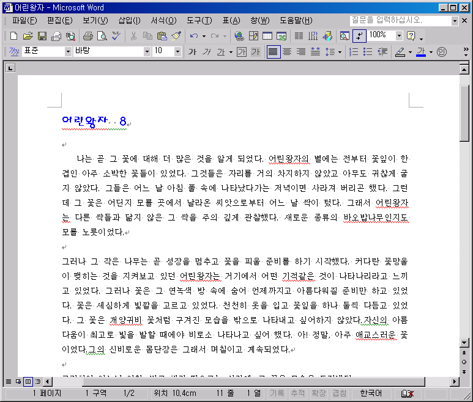Expand the font size dropdown
The image size is (473, 402).
[x=177, y=52]
